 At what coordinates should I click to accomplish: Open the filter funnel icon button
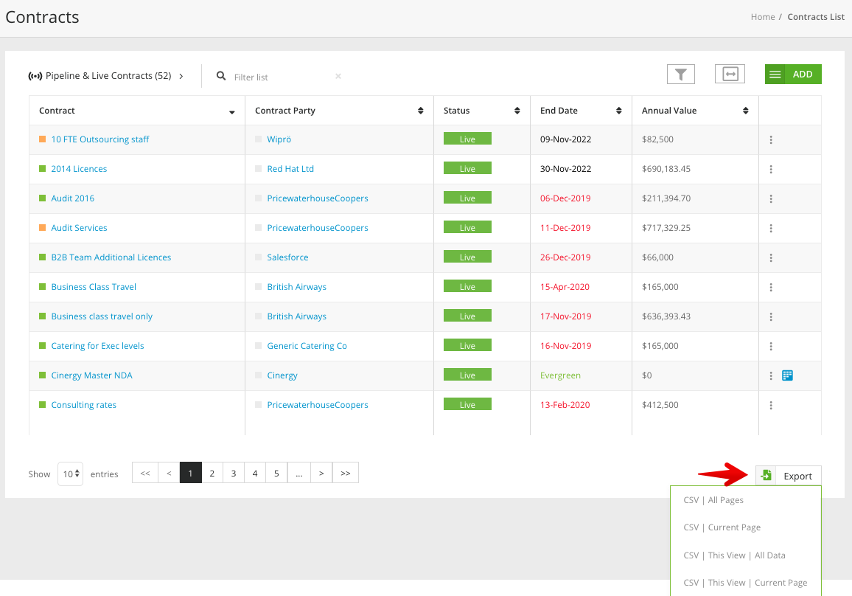[681, 74]
